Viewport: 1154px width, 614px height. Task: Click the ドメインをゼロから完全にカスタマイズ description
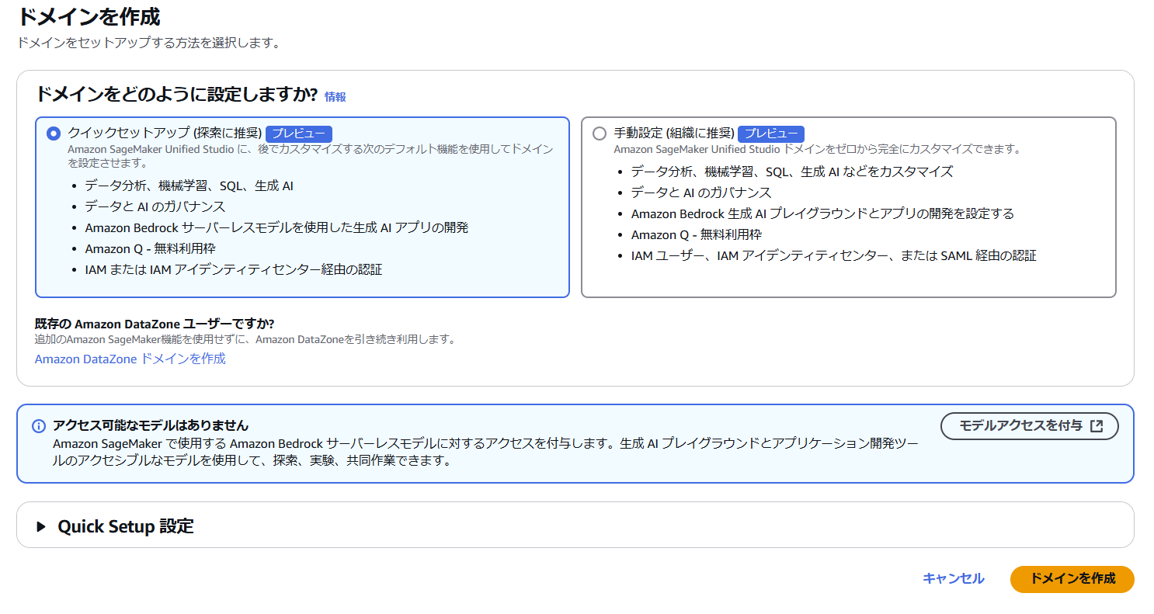pyautogui.click(x=818, y=149)
